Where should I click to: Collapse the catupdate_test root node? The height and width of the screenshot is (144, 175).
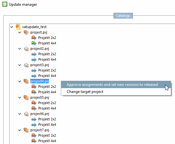(12, 27)
